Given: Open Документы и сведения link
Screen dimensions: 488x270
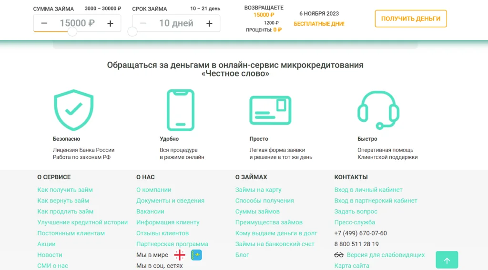Looking at the screenshot, I should click(x=170, y=201).
